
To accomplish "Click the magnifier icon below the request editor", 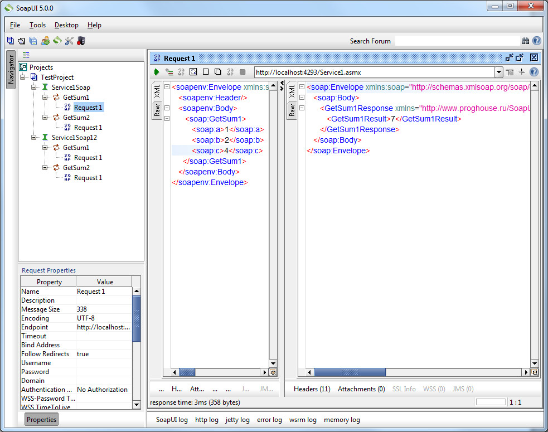I will pos(273,372).
